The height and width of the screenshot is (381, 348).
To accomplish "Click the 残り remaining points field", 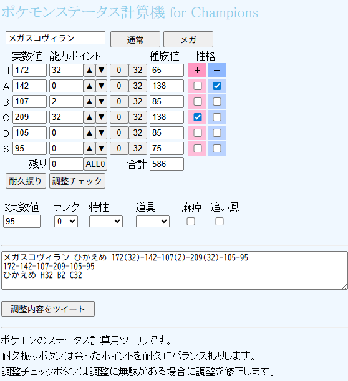I will click(66, 164).
